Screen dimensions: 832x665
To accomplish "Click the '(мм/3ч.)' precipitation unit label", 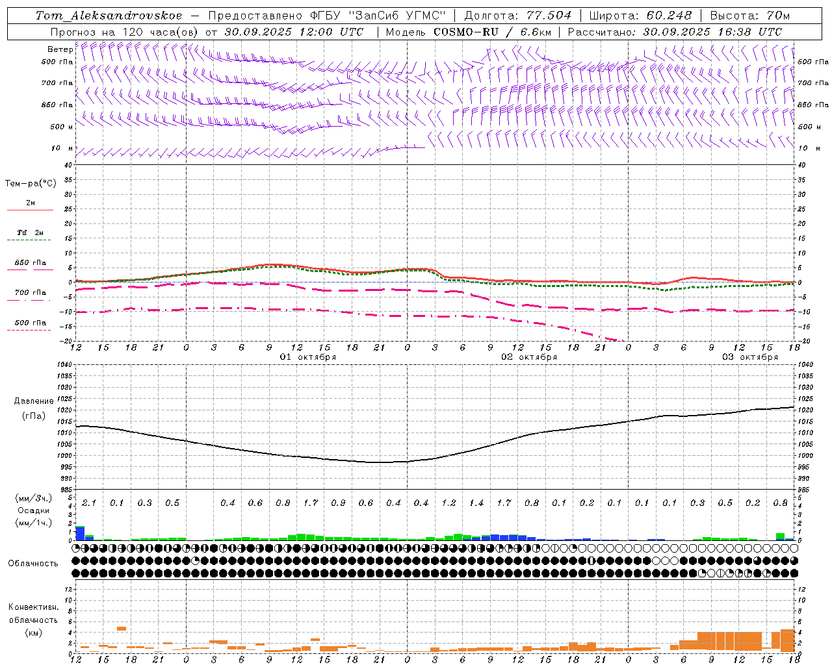I will [34, 499].
